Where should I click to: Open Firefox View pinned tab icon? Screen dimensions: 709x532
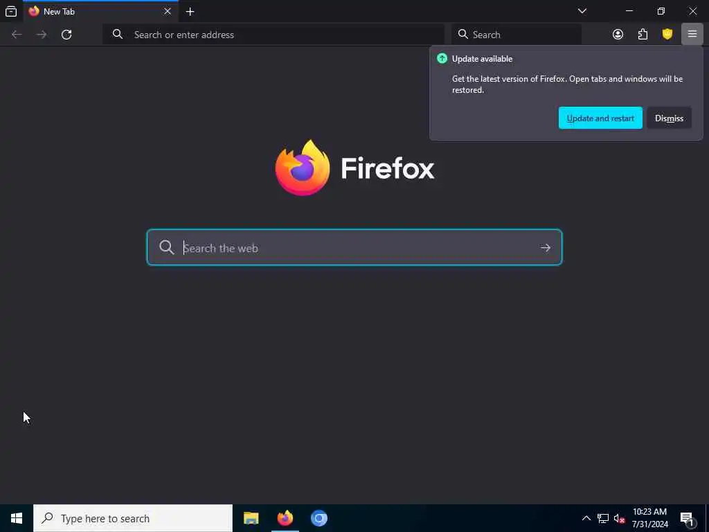[11, 11]
